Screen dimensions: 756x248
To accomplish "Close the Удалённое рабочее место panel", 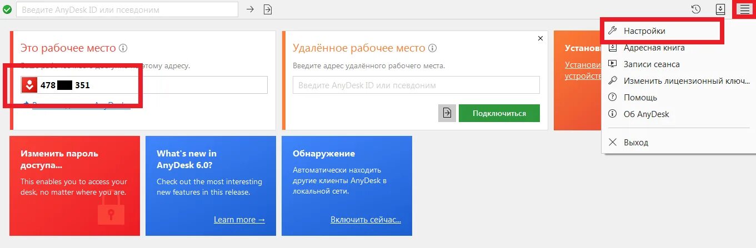I will (540, 38).
